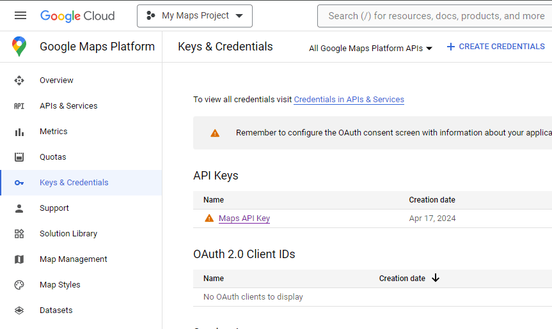Open the My Maps Project selector dropdown
The width and height of the screenshot is (552, 329).
[194, 16]
